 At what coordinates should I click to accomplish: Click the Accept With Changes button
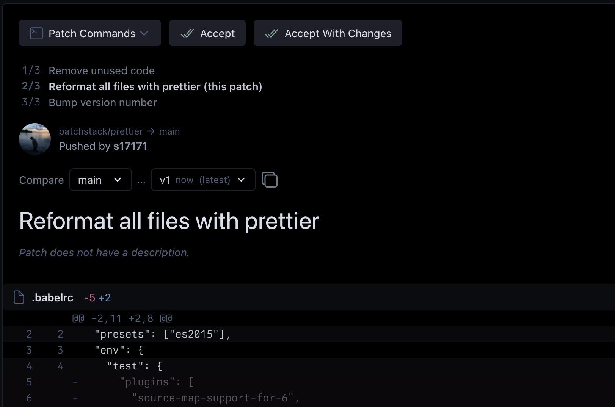pyautogui.click(x=328, y=33)
